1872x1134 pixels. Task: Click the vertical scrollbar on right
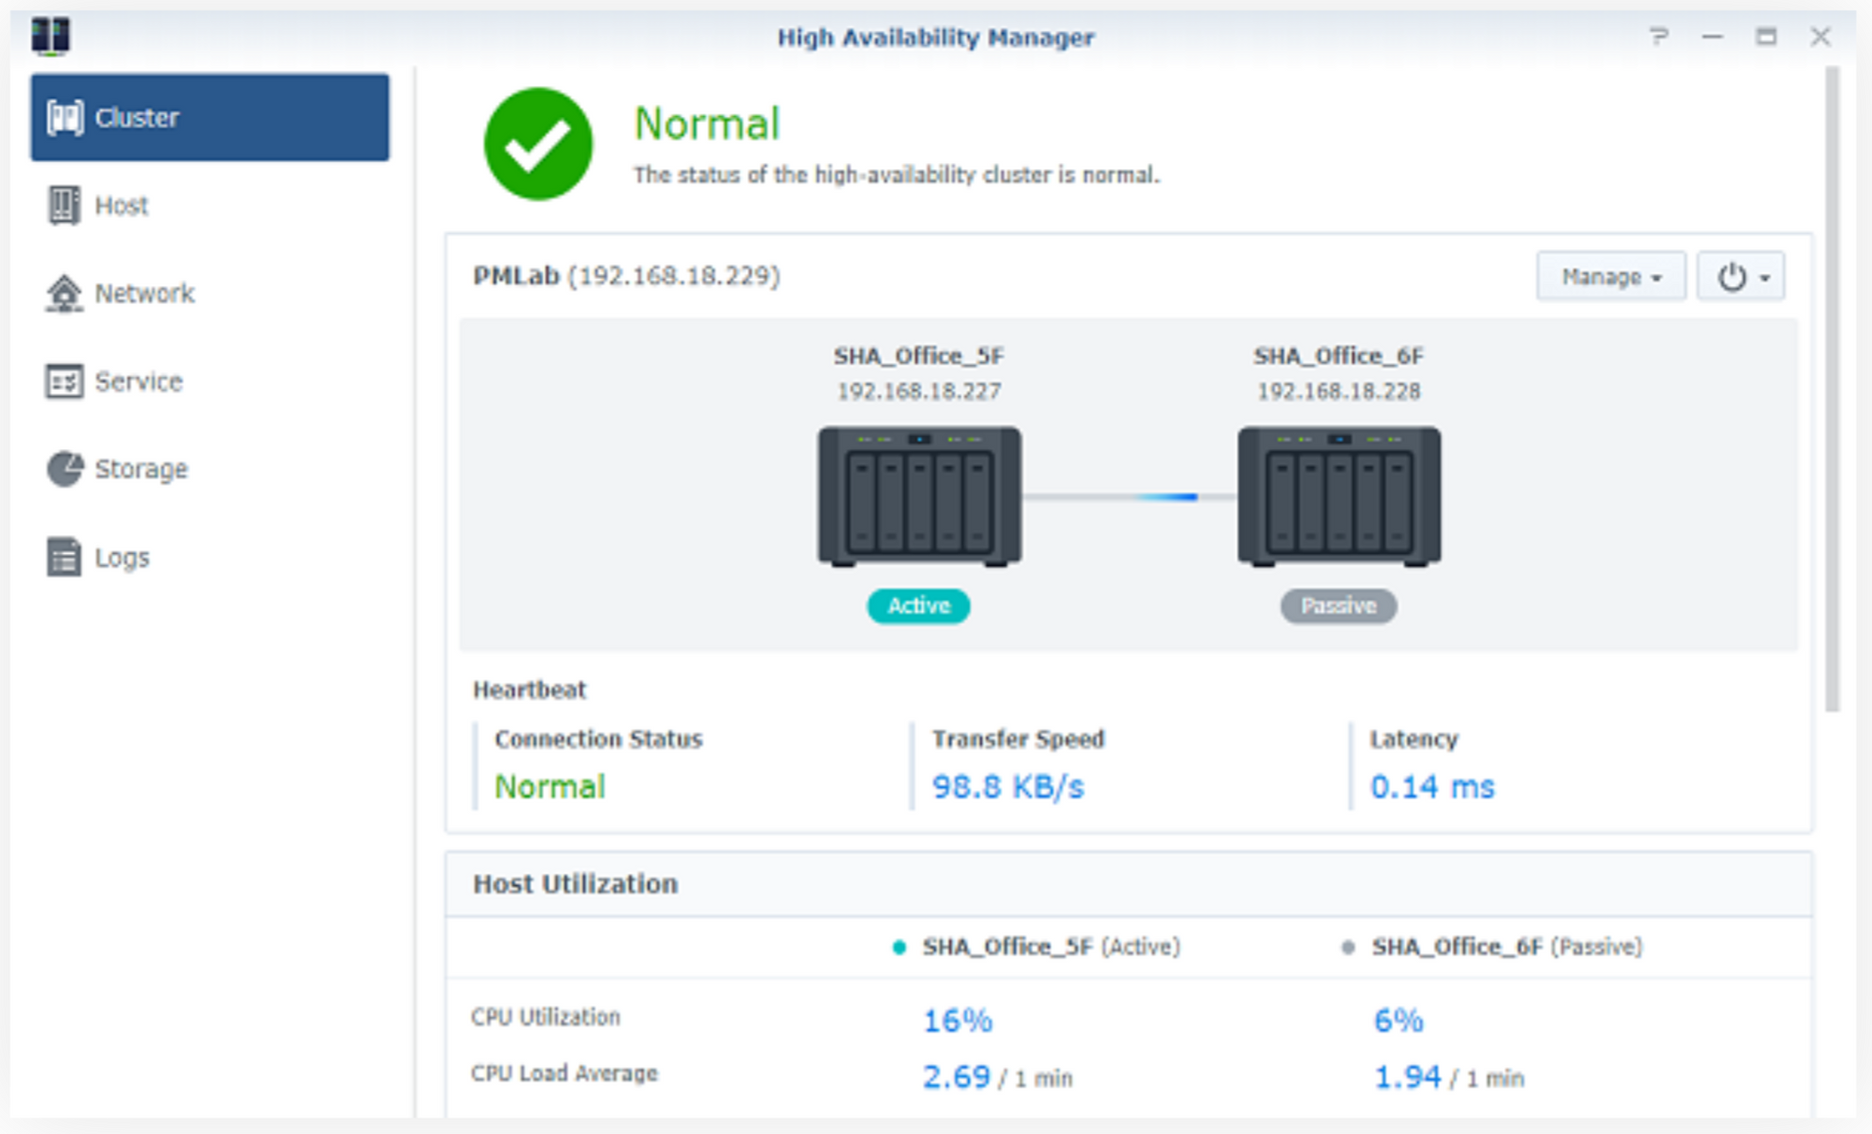click(x=1832, y=388)
